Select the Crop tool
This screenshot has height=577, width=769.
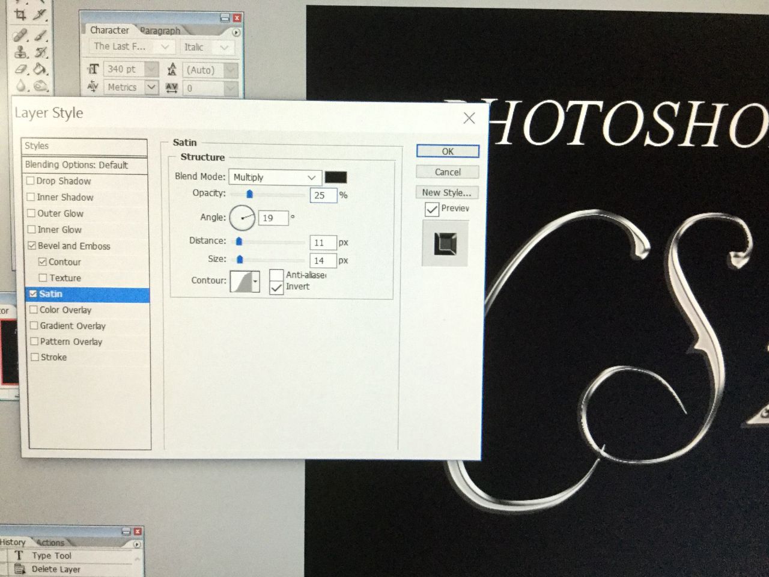click(x=20, y=14)
